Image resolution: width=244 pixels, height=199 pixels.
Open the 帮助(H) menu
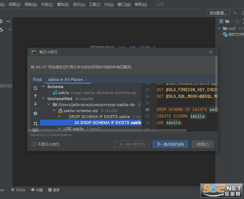pyautogui.click(x=141, y=4)
